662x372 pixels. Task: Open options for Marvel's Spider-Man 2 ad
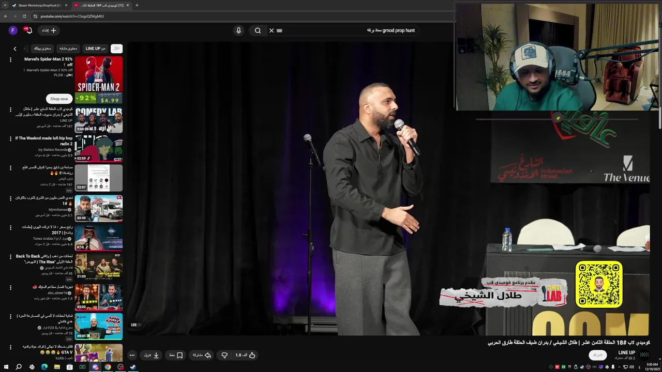point(10,60)
